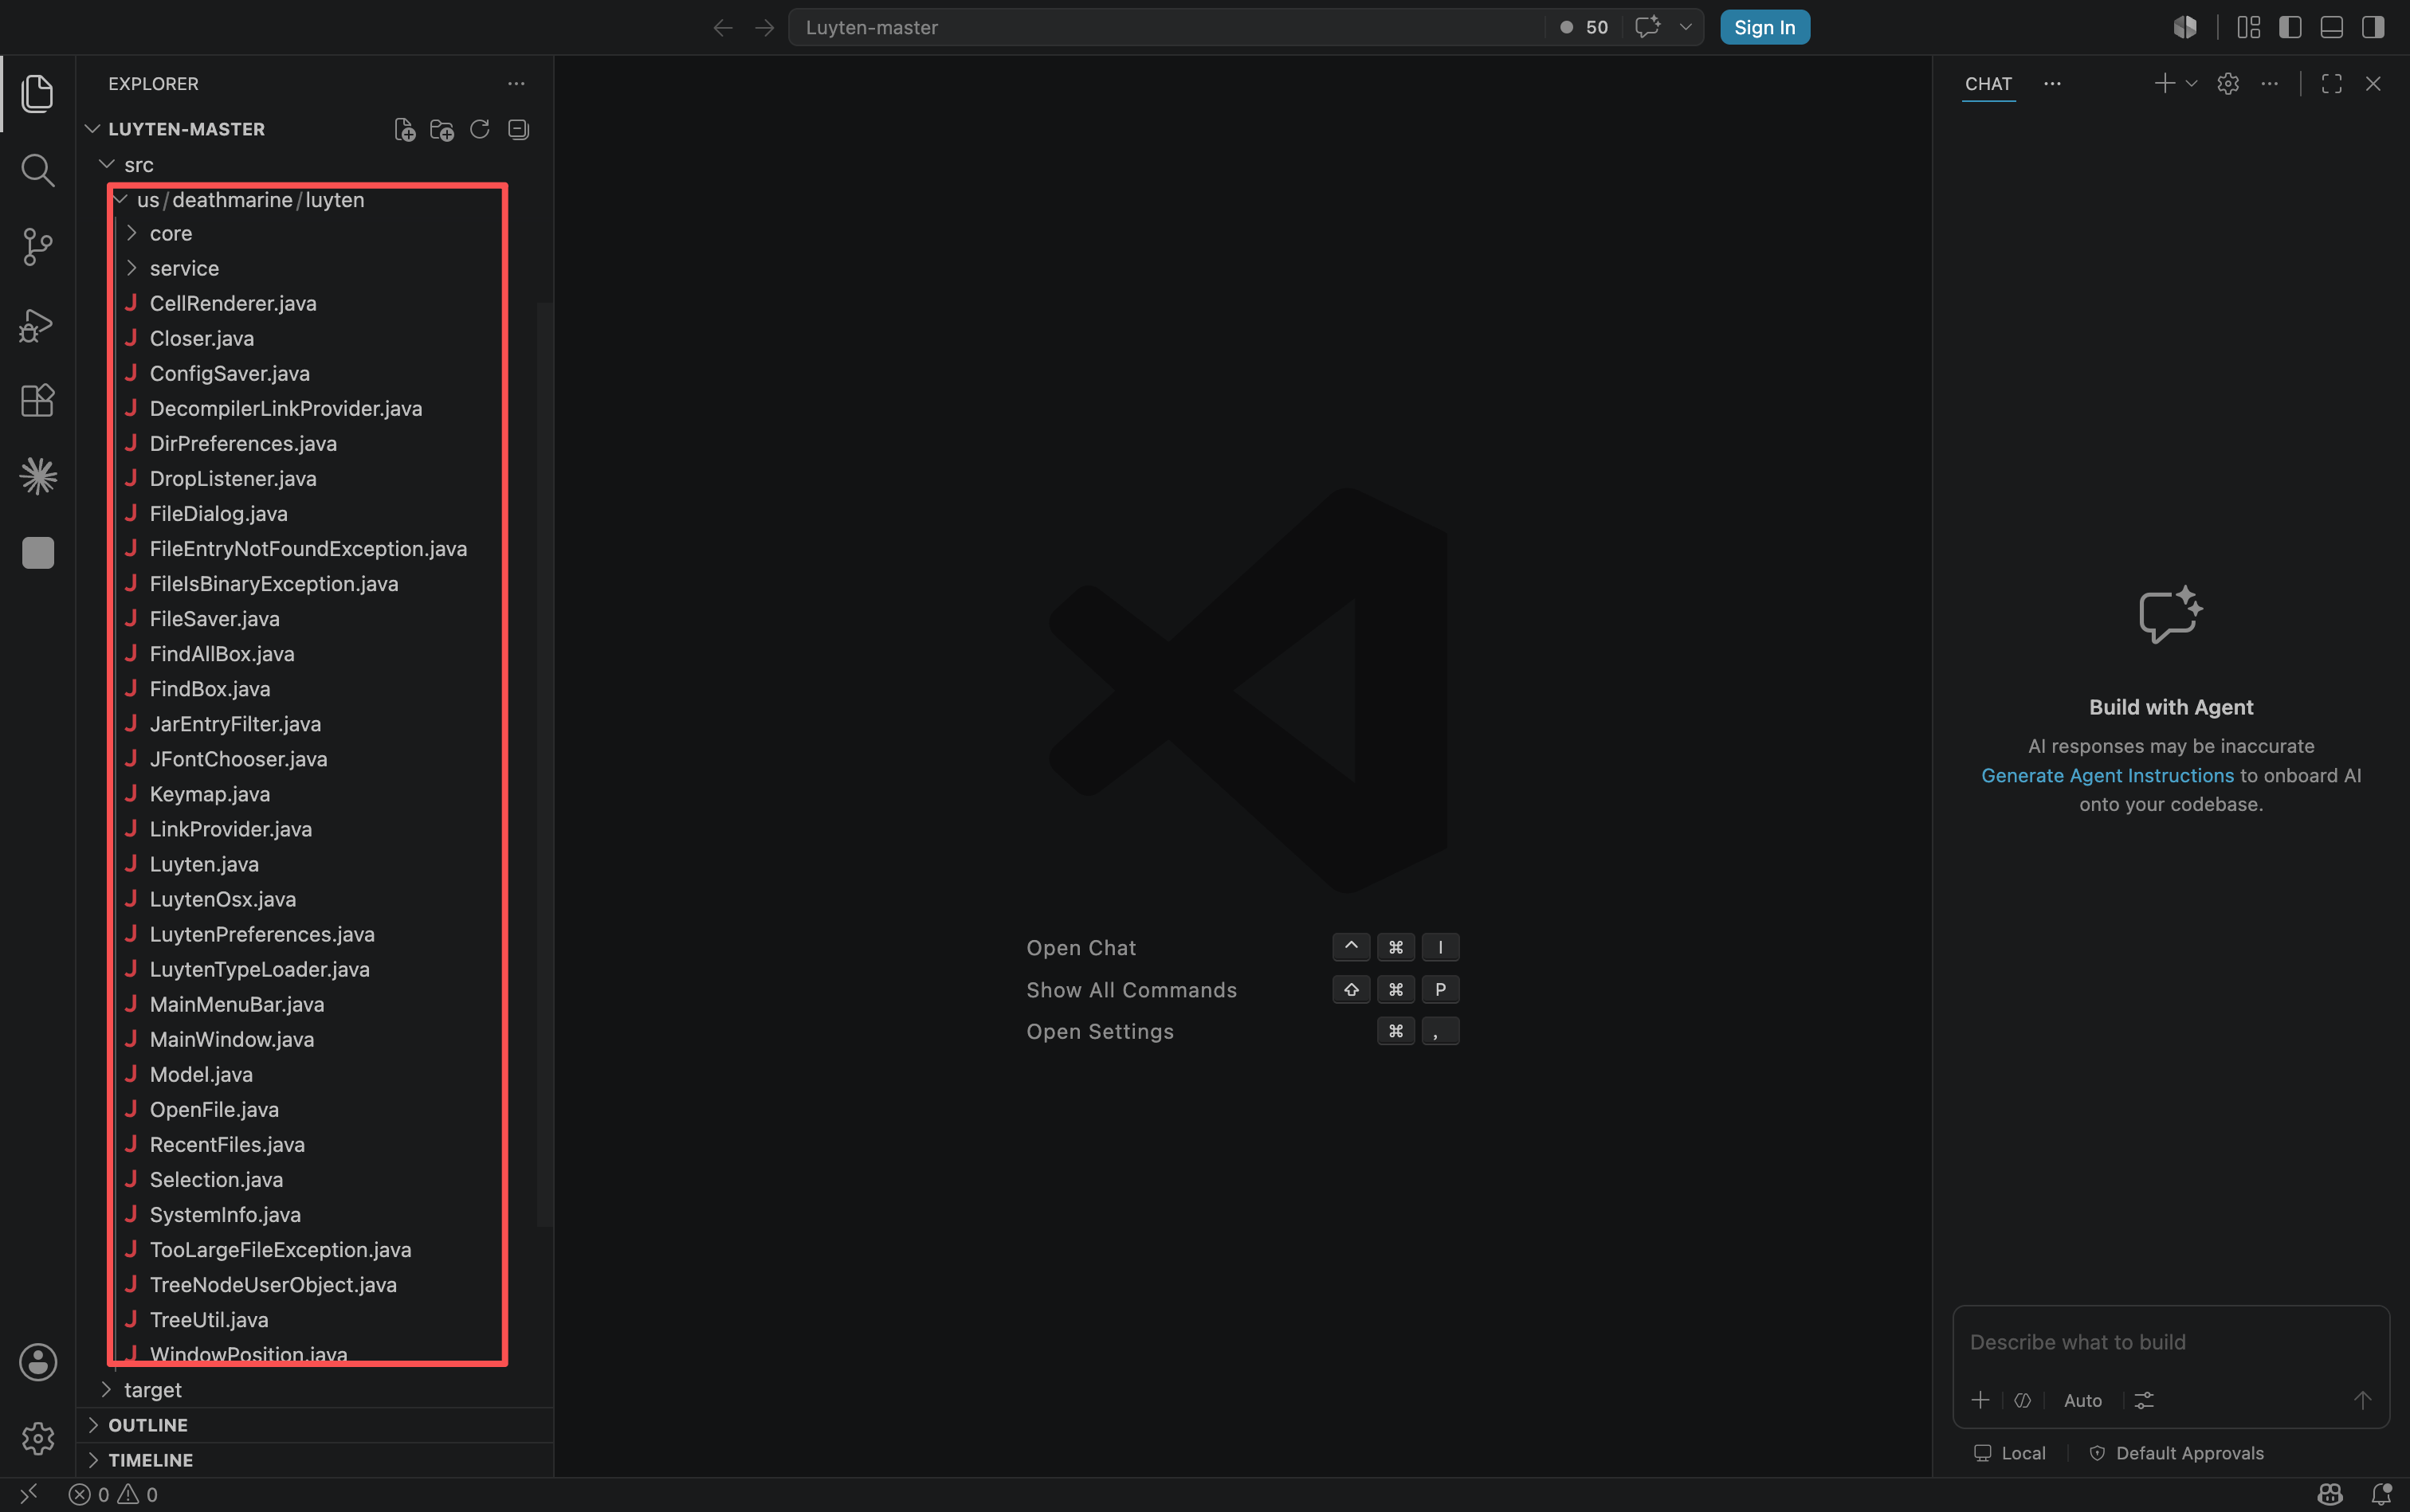Open the Search view in activity bar
The width and height of the screenshot is (2410, 1512).
(x=37, y=170)
